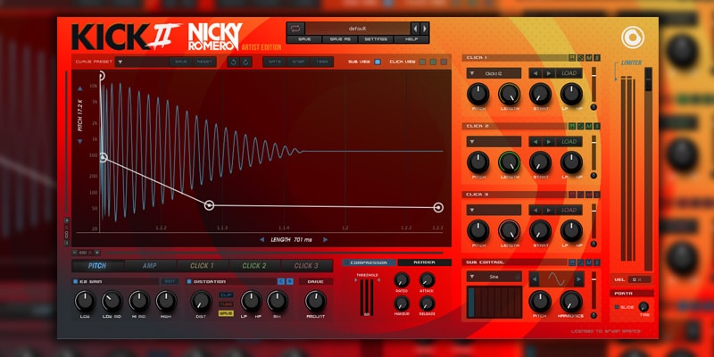Click the sine waveform display icon
This screenshot has width=714, height=357.
coord(556,278)
